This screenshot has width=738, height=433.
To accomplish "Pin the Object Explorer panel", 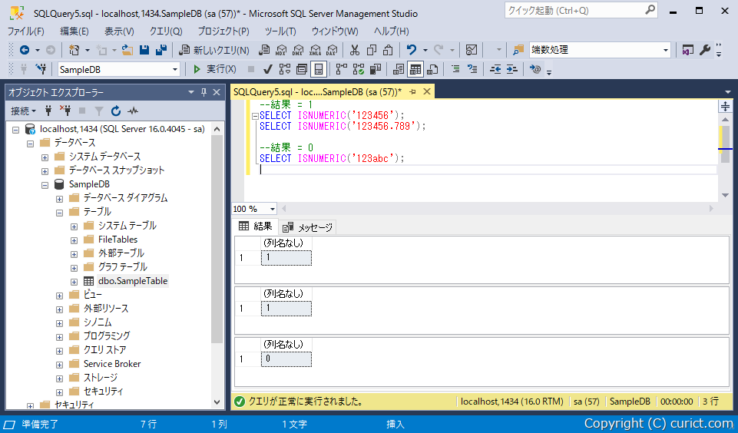I will pos(204,92).
